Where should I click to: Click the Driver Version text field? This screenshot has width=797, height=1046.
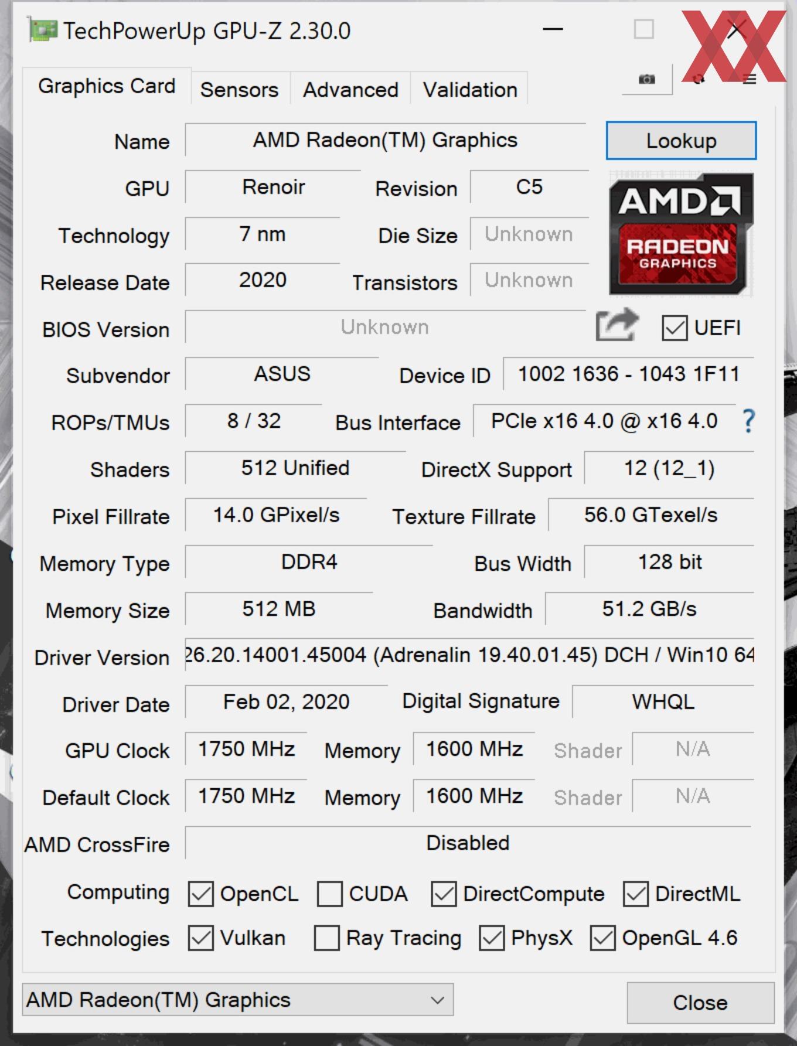tap(469, 655)
